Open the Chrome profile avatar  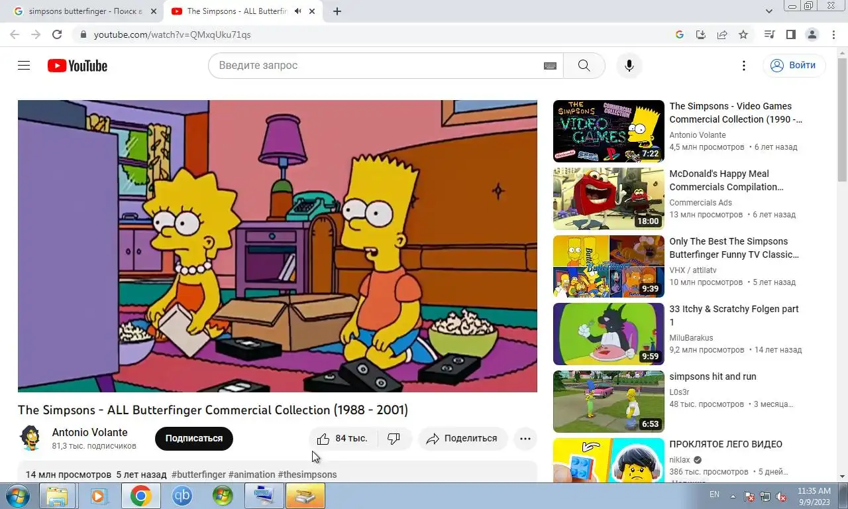coord(812,34)
